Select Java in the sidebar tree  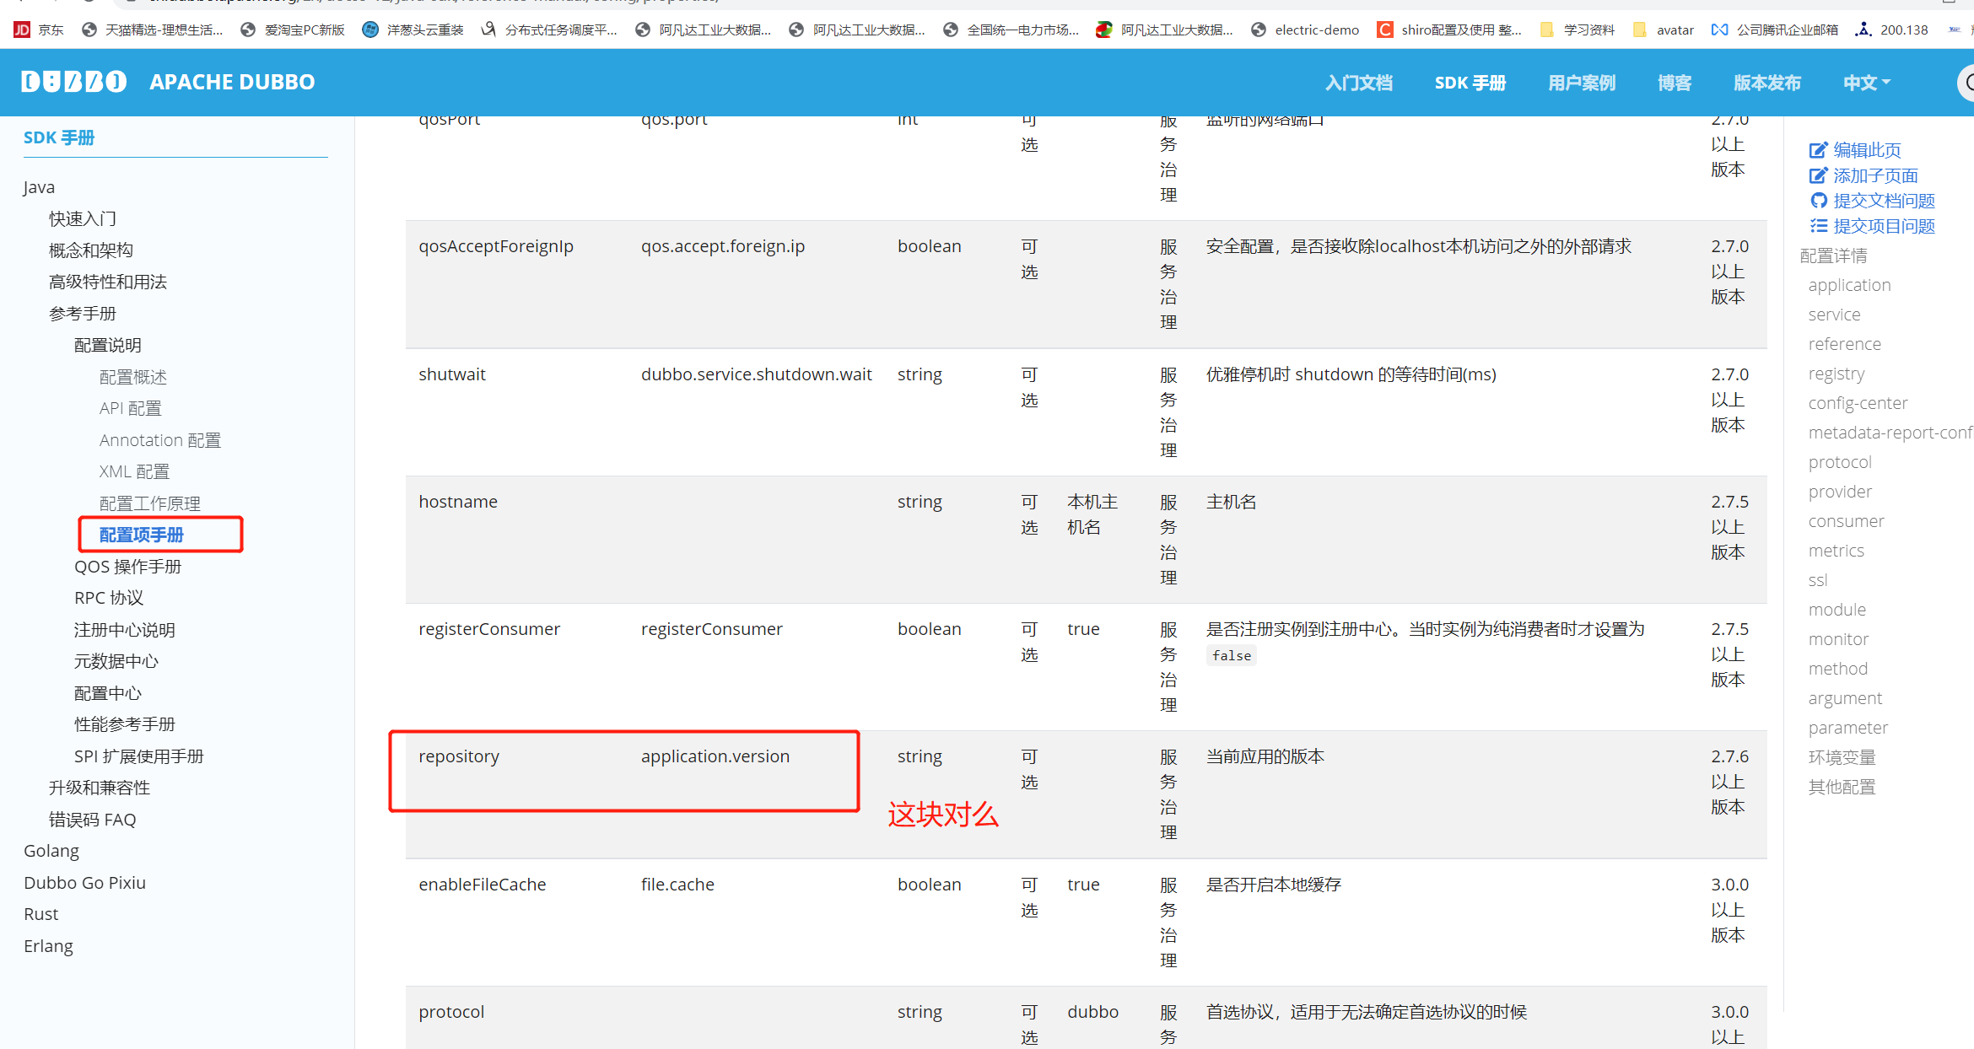click(x=39, y=187)
